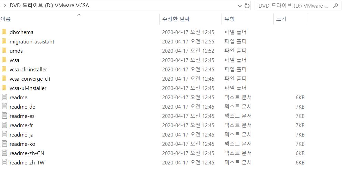Click the 텍스트 문서 type of readme-es

pyautogui.click(x=238, y=116)
